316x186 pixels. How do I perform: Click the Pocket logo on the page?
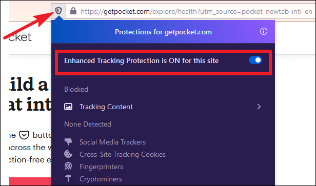[21, 37]
